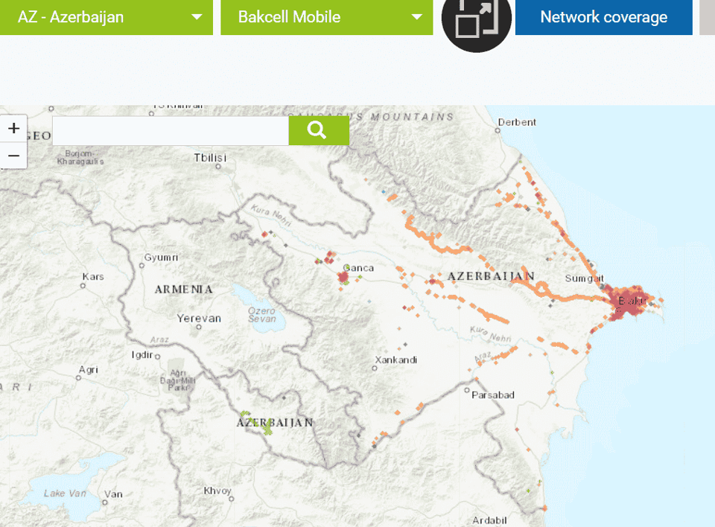Zoom in using the plus icon
Screen dimensions: 715x527
click(x=14, y=127)
